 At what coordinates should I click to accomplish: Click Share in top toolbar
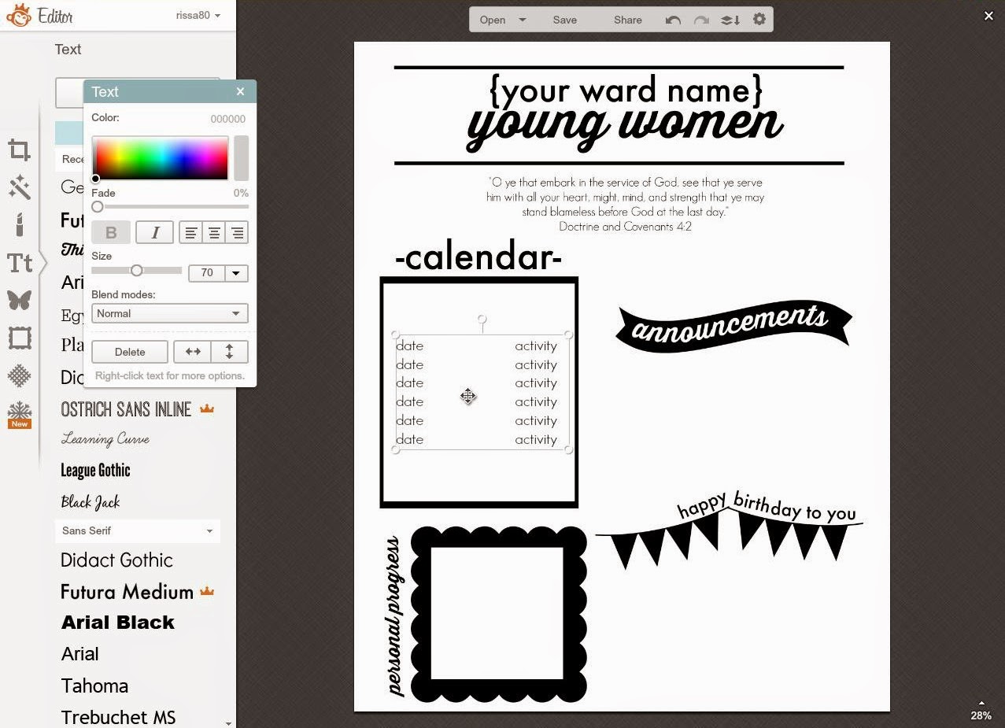pyautogui.click(x=628, y=20)
